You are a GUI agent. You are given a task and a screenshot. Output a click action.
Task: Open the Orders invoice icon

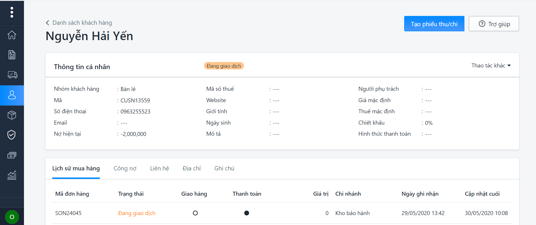click(x=12, y=55)
